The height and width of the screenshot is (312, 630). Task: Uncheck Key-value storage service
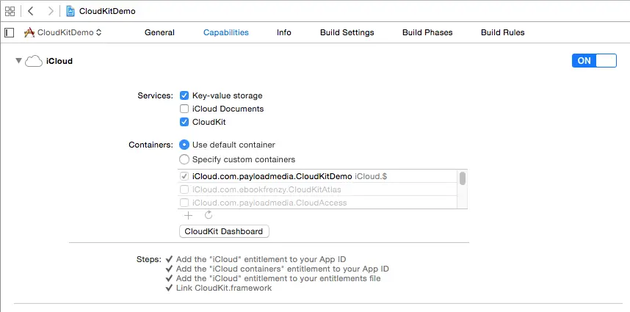[x=184, y=95]
